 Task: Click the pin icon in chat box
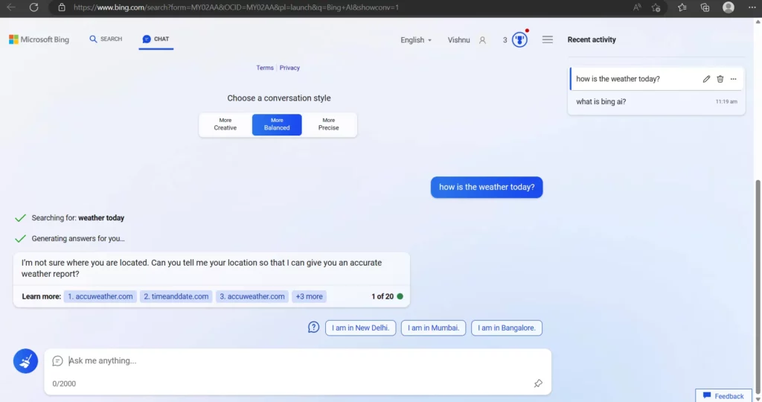[538, 383]
